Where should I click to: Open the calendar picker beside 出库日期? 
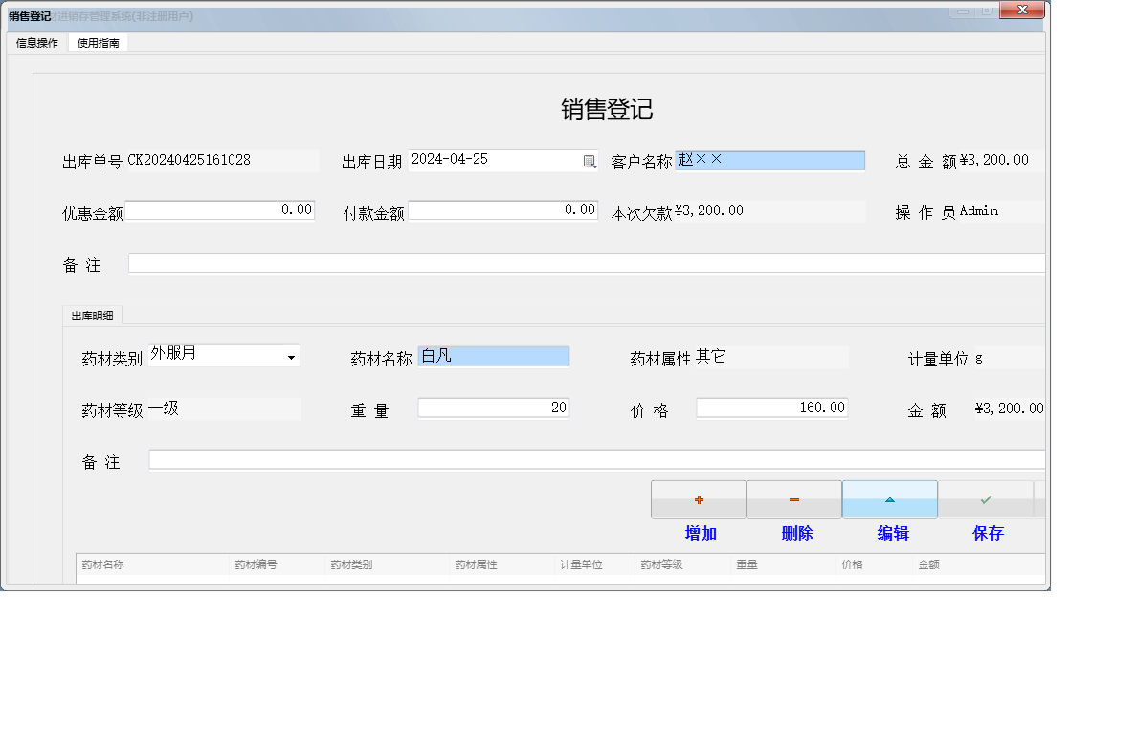coord(589,160)
